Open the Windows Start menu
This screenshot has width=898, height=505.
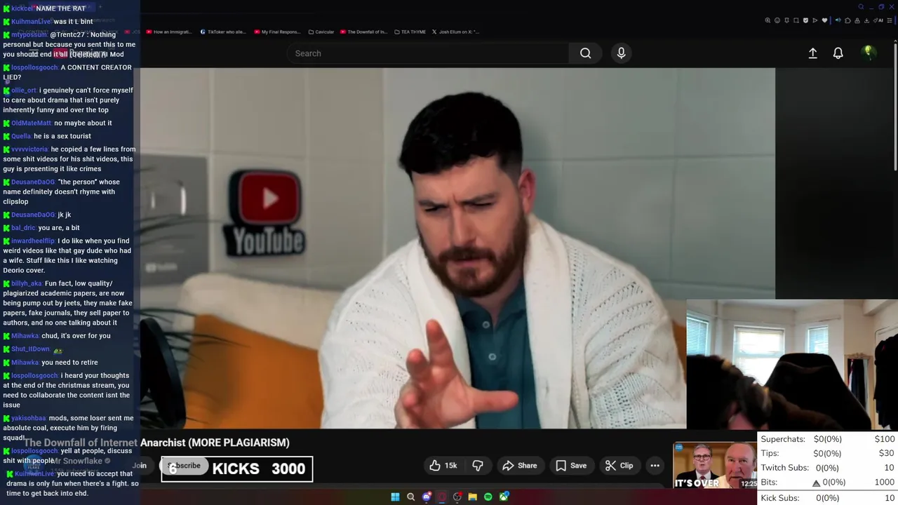pyautogui.click(x=395, y=497)
